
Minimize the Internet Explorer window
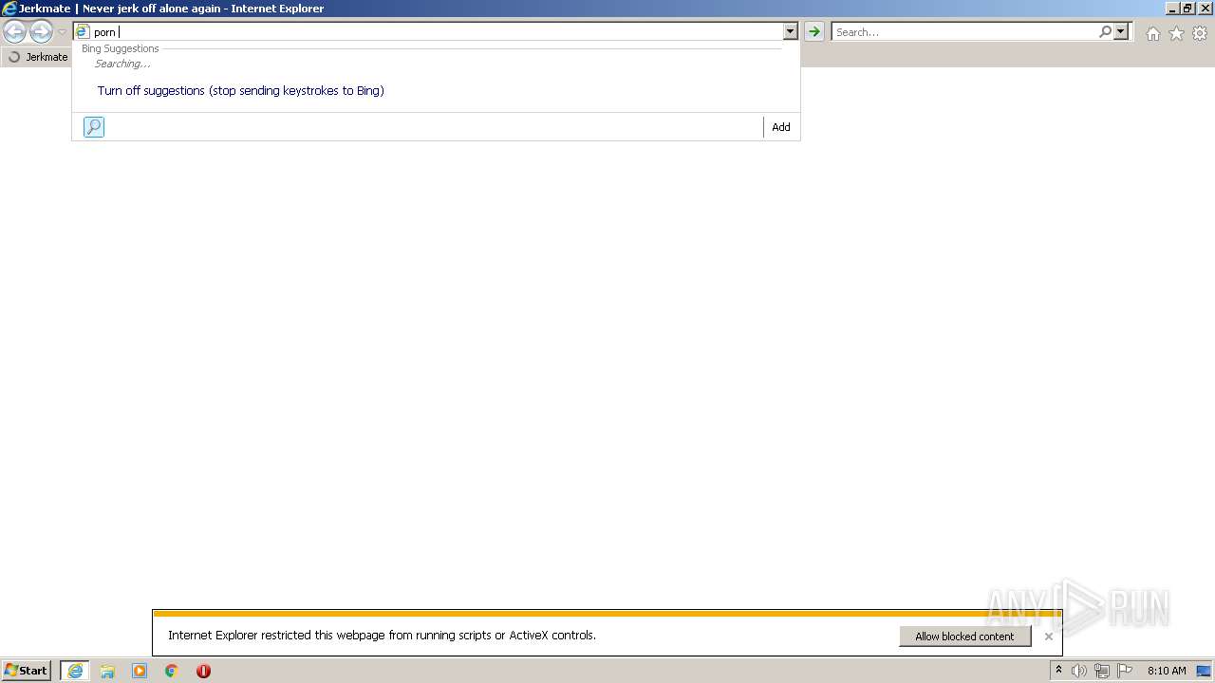(1172, 9)
